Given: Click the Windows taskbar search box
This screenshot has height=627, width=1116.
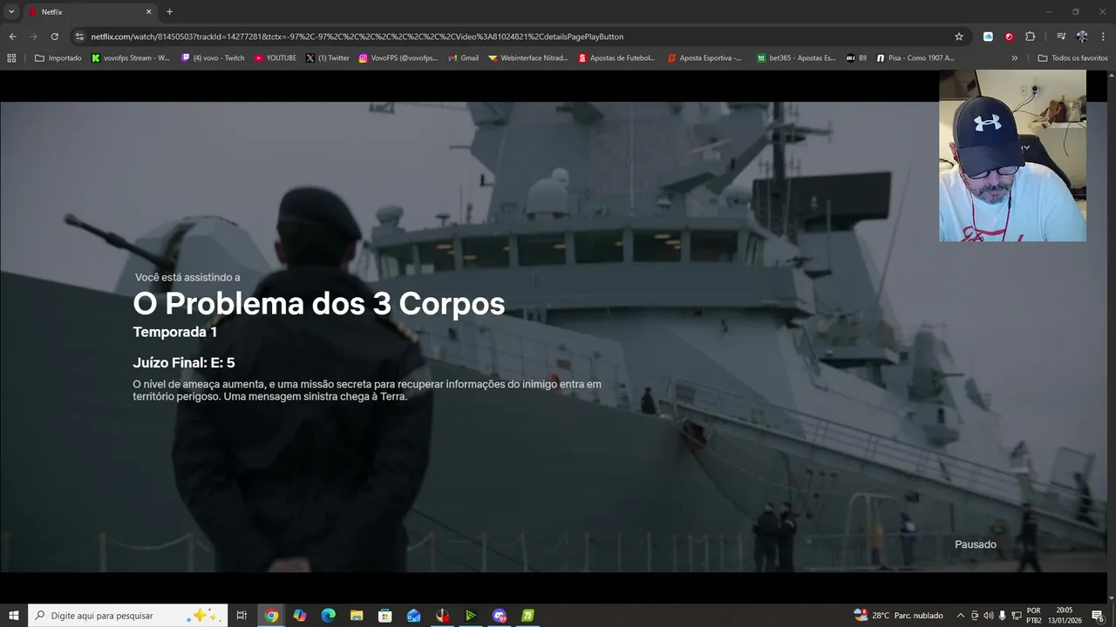Looking at the screenshot, I should pos(128,616).
